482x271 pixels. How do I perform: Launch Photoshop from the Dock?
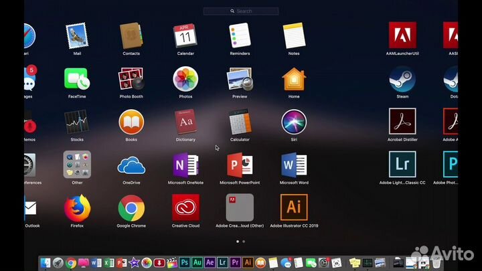[185, 263]
